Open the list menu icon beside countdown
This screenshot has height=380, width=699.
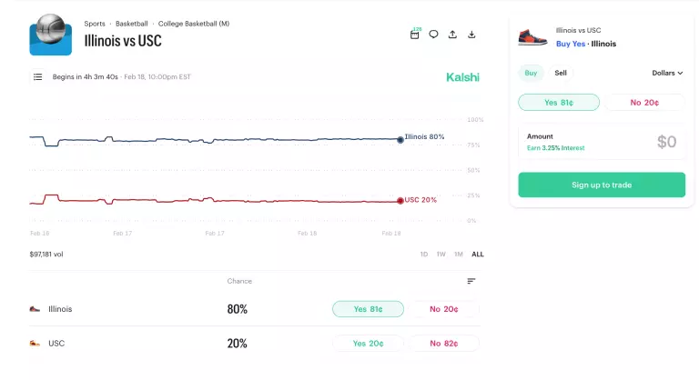(38, 77)
